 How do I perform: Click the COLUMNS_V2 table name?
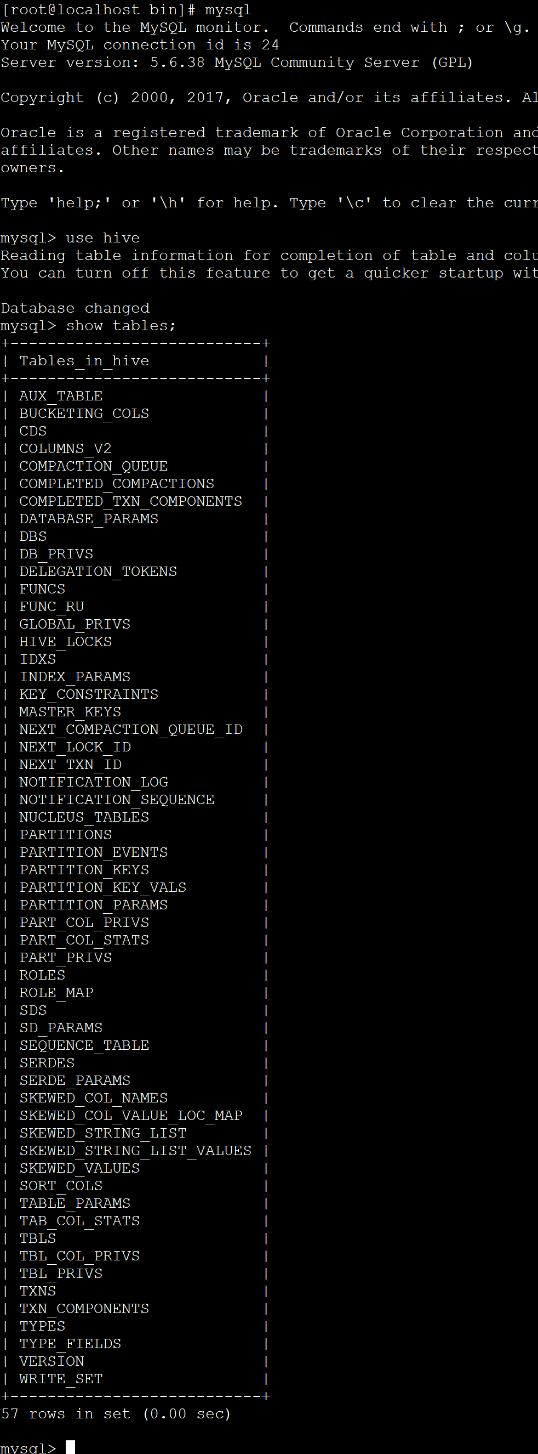tap(65, 449)
